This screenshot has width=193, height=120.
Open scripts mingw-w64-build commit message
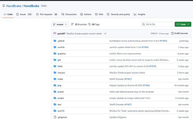point(130,98)
